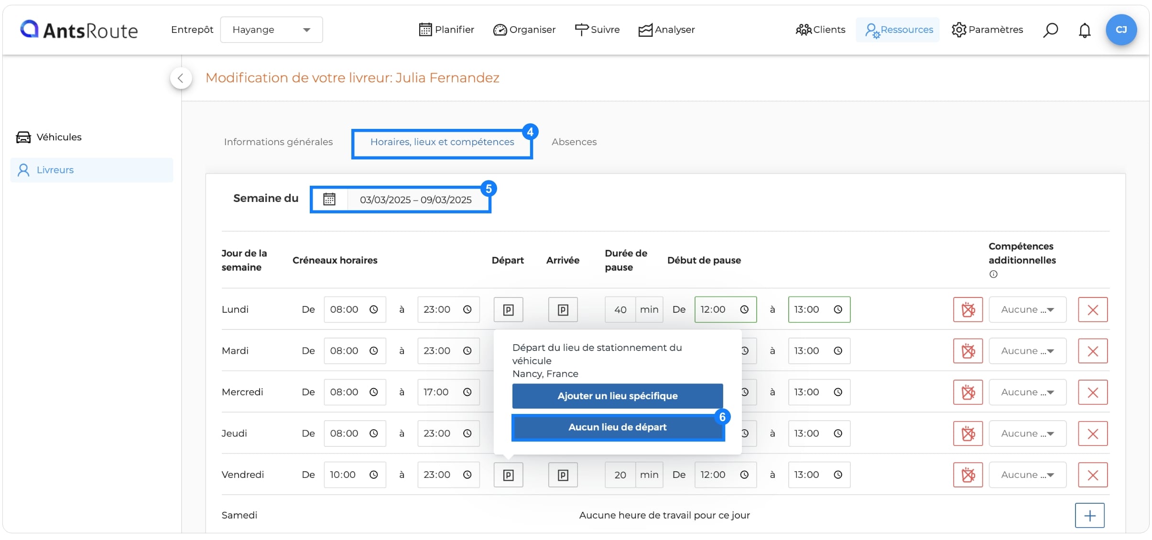Remove the break for Mercredi

[968, 392]
